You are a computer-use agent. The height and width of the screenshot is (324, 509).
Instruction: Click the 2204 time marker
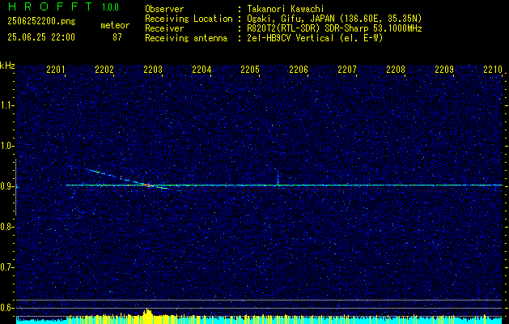click(201, 70)
